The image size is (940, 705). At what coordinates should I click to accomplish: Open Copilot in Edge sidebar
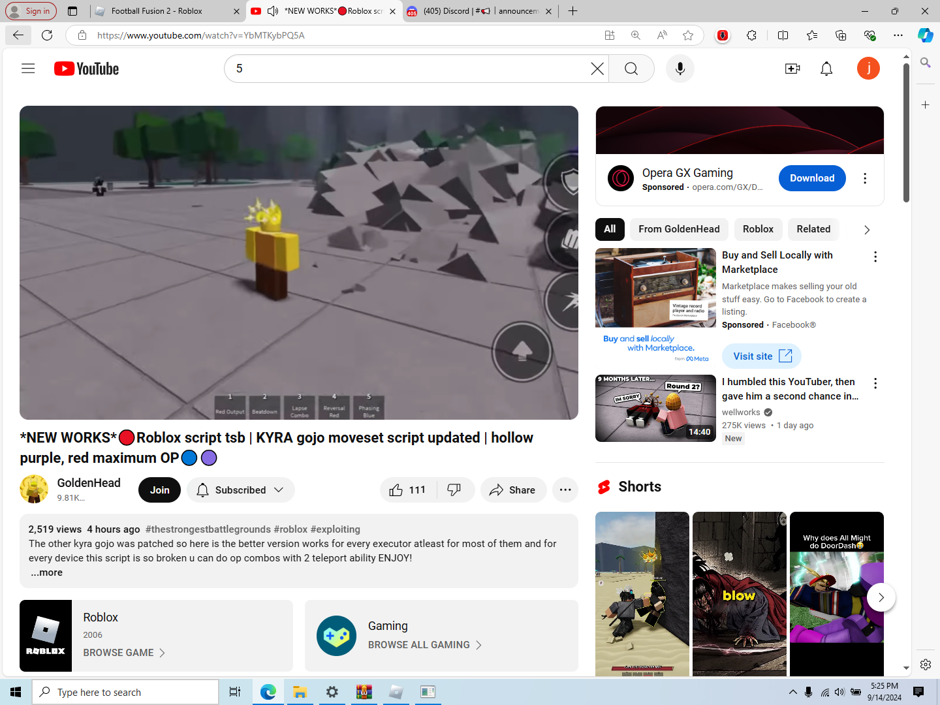(x=926, y=35)
